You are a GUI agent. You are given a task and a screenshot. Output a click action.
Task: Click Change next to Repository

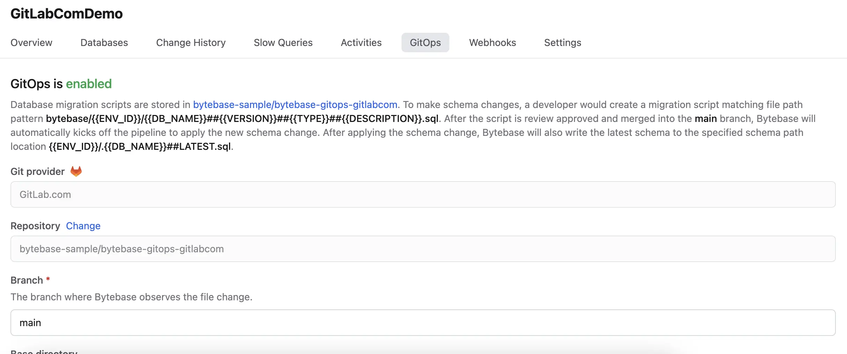tap(83, 226)
